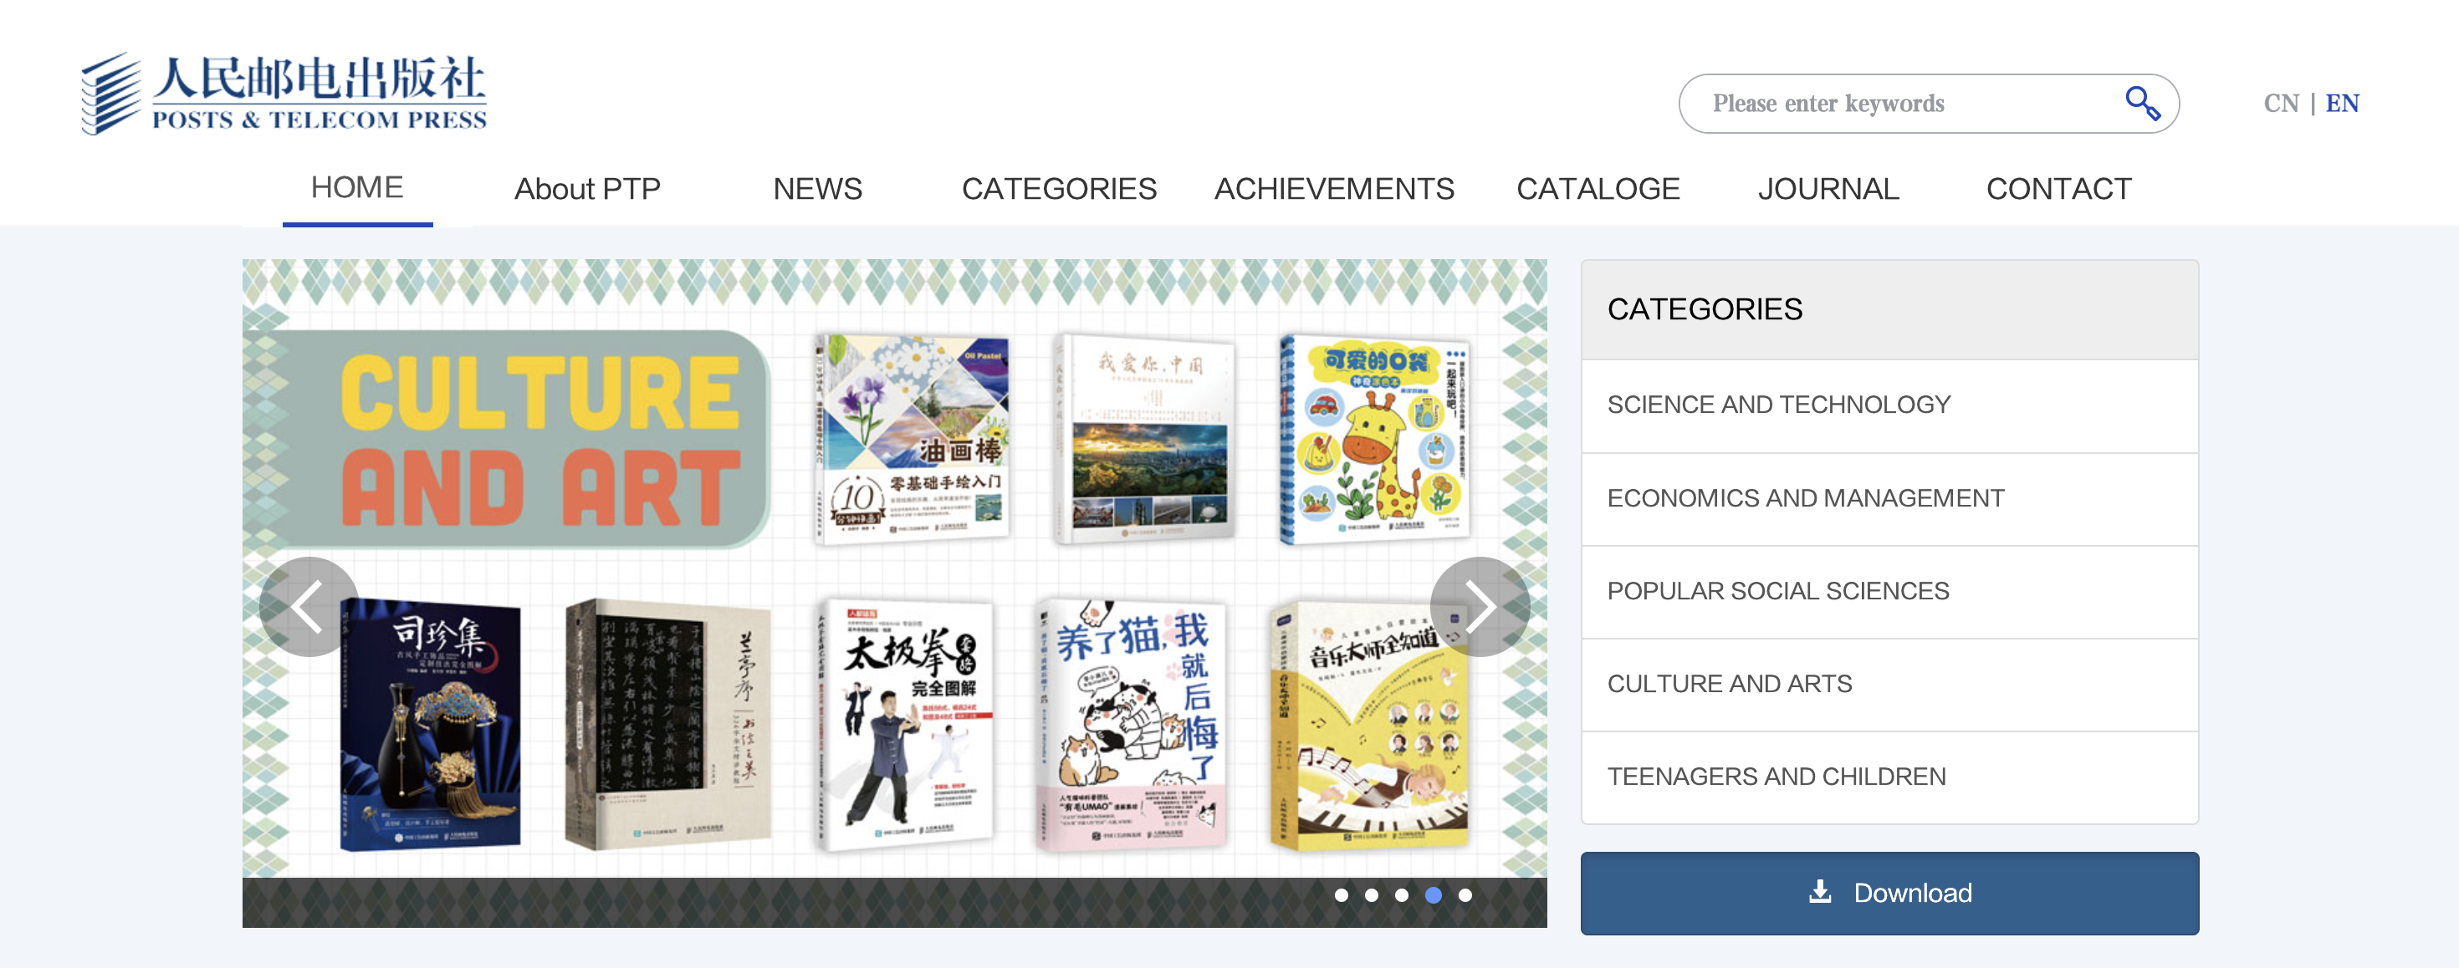The height and width of the screenshot is (968, 2459).
Task: Open the ACHIEVEMENTS menu item
Action: (x=1333, y=189)
